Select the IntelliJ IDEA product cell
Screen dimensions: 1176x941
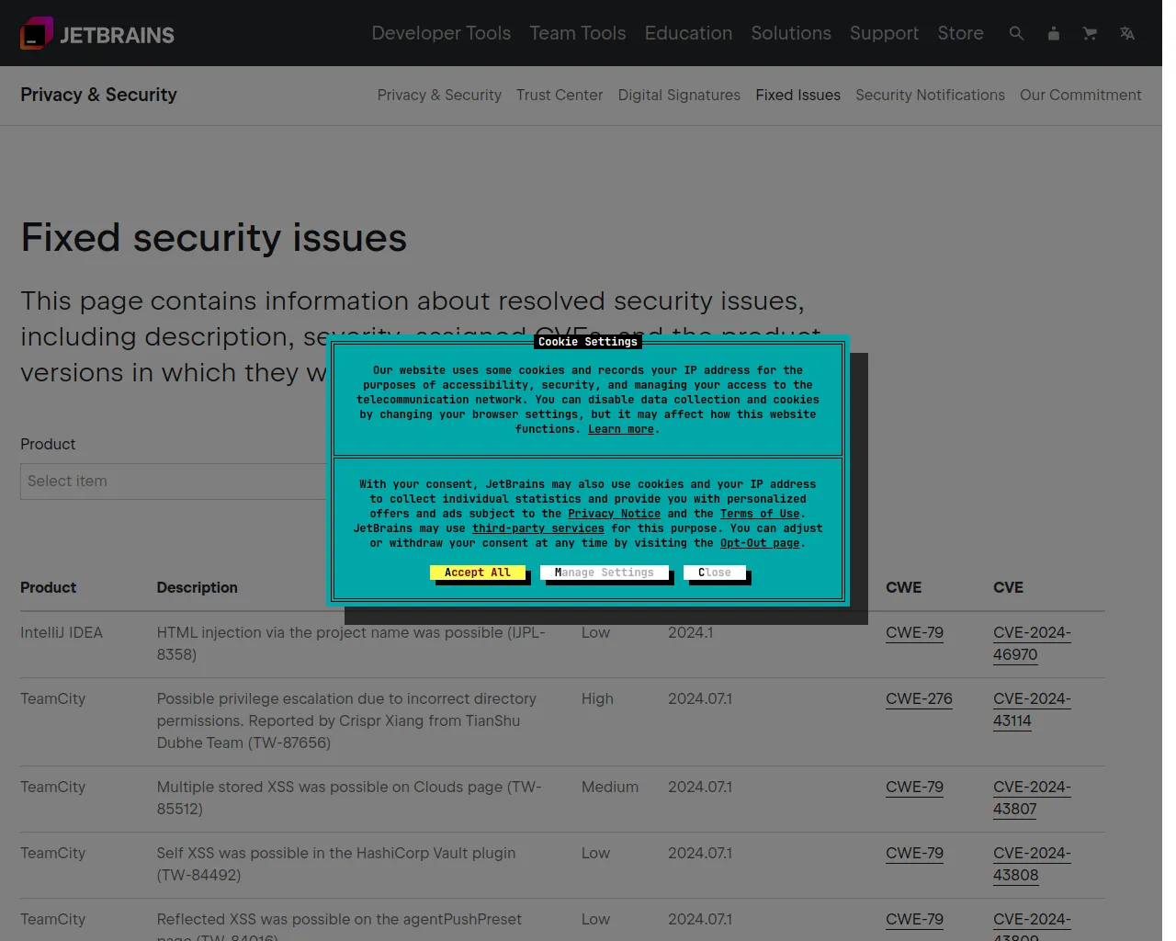[x=62, y=632]
